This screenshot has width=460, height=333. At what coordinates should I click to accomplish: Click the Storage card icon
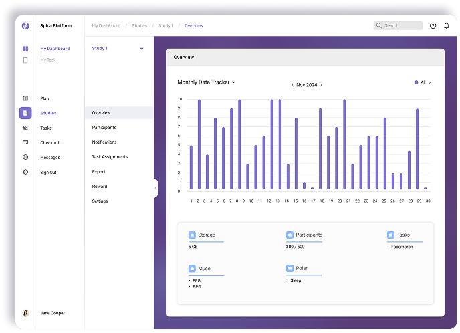click(192, 235)
